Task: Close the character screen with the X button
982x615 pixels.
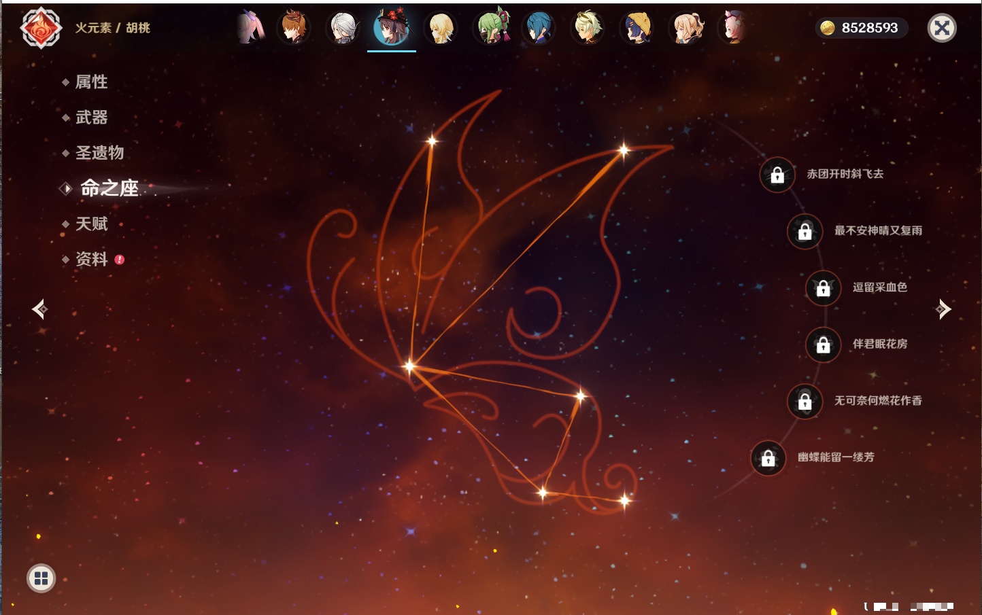Action: (942, 28)
